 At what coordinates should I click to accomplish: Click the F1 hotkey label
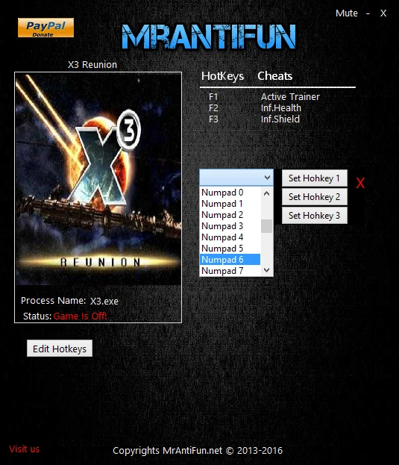[x=213, y=97]
